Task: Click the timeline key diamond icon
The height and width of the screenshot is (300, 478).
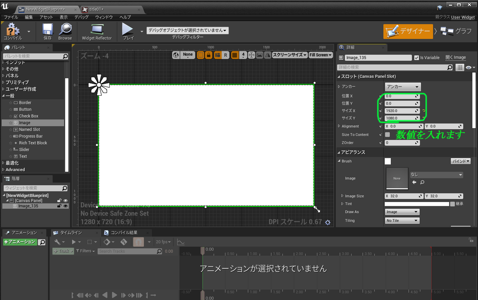Action: point(106,242)
